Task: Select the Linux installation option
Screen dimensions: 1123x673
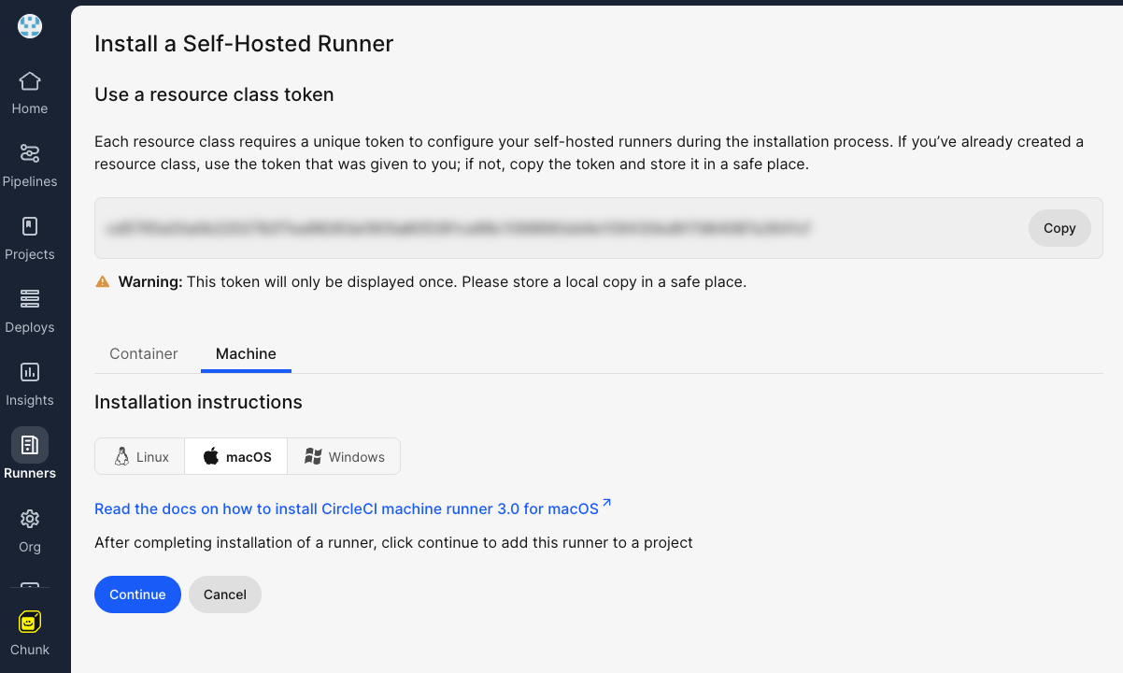Action: coord(140,457)
